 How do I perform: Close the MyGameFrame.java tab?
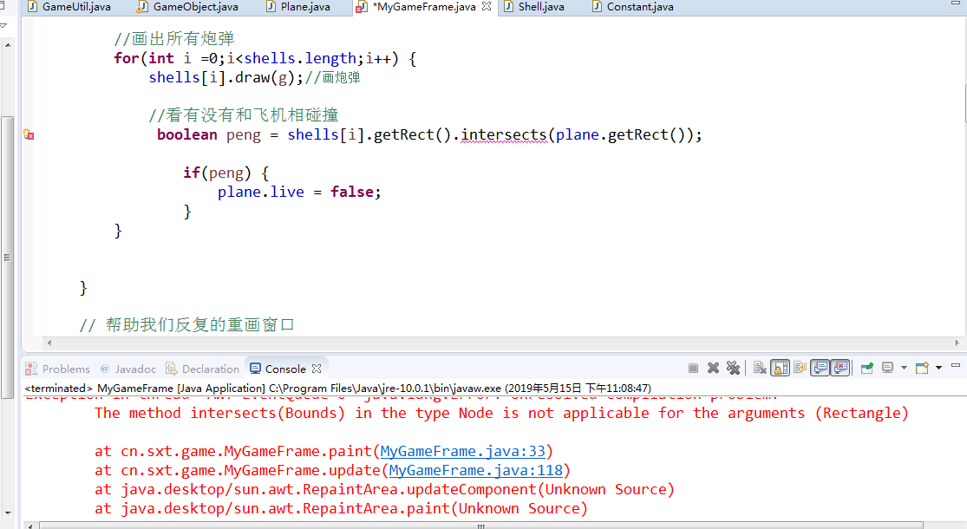point(487,6)
